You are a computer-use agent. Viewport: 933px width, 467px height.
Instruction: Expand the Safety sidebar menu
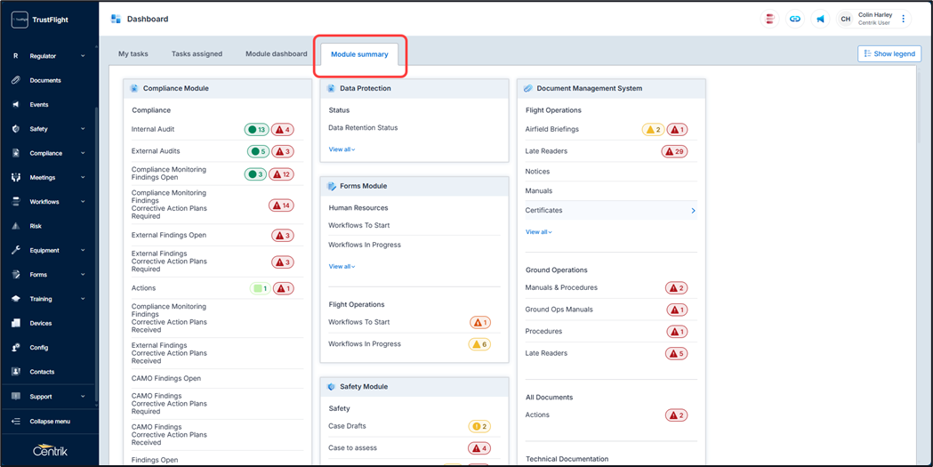click(x=49, y=129)
